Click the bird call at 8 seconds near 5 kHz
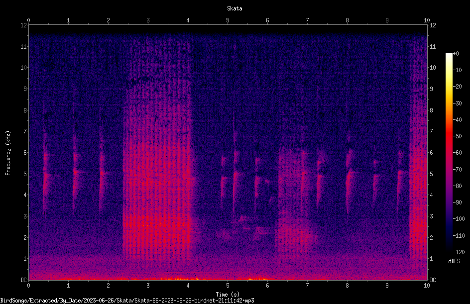 (349, 180)
